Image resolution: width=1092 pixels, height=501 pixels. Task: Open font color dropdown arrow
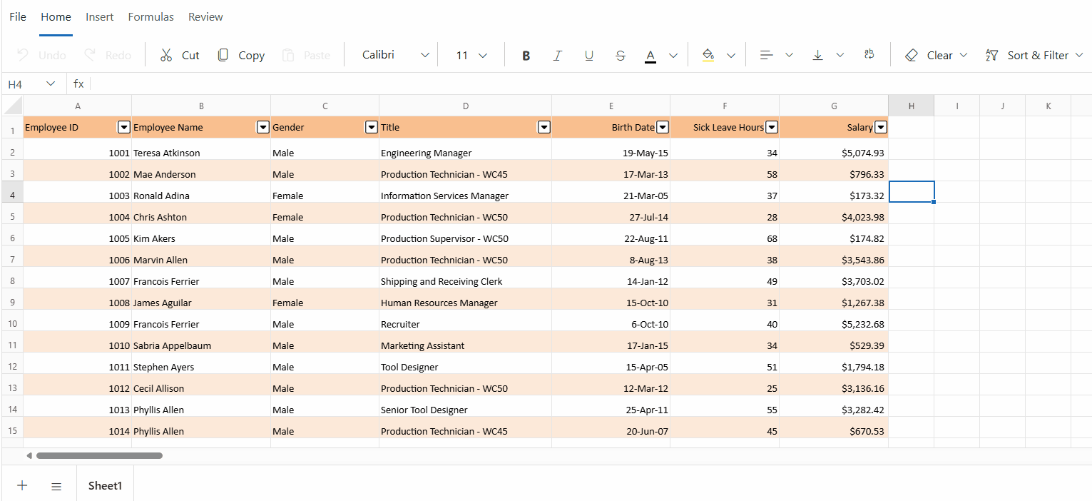tap(673, 55)
